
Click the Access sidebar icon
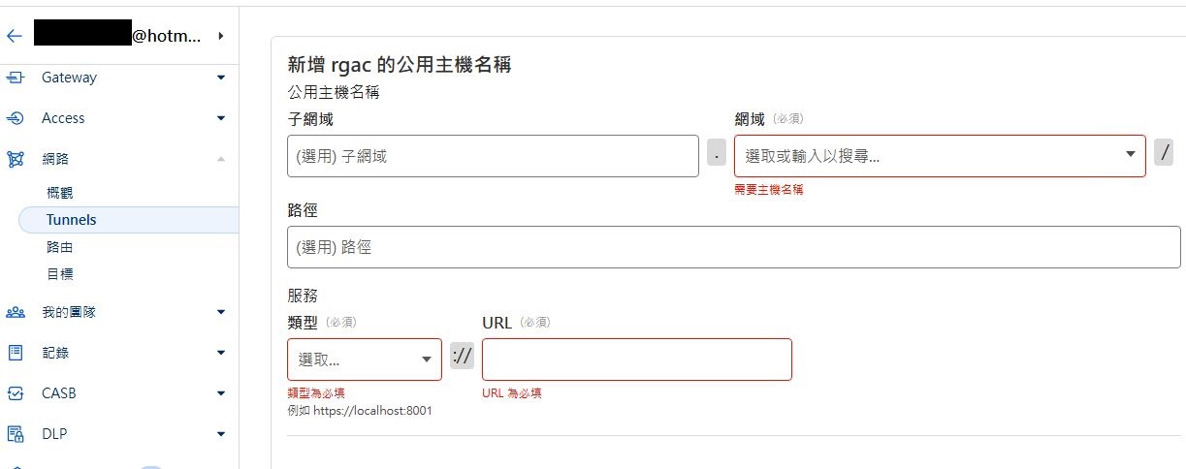point(16,118)
